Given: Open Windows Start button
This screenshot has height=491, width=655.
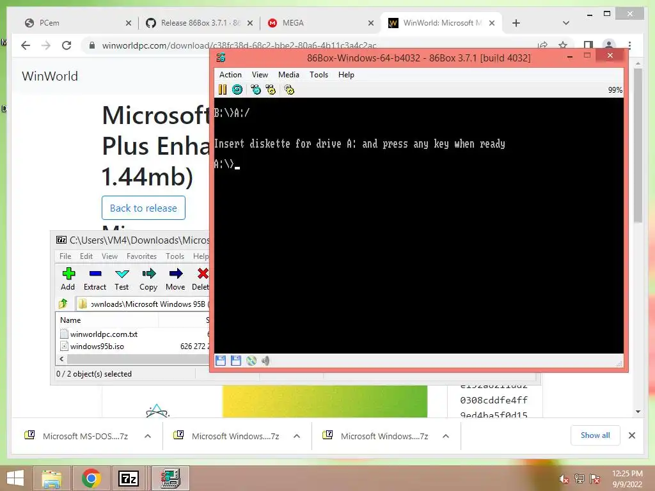Looking at the screenshot, I should pos(15,478).
